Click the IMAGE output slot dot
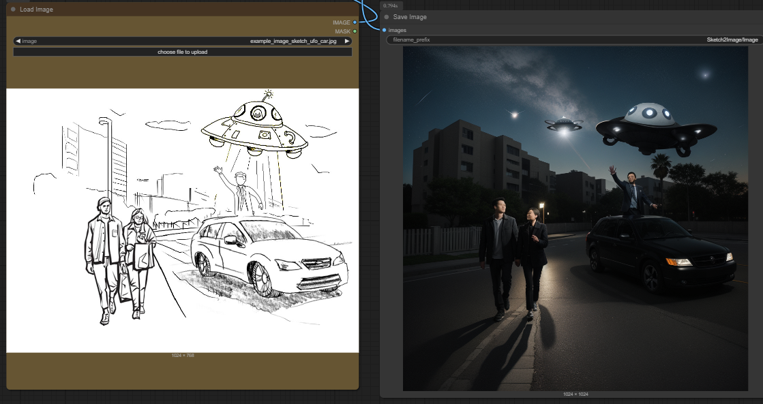Image resolution: width=763 pixels, height=404 pixels. (355, 22)
